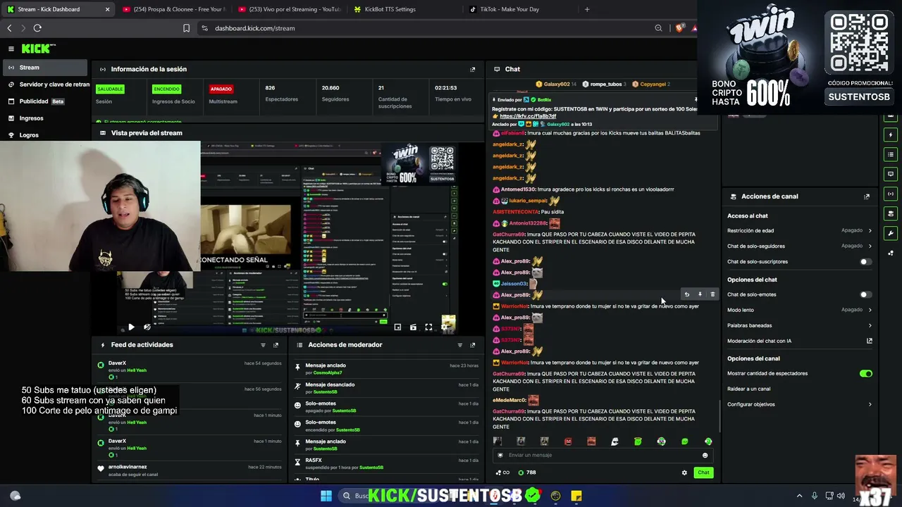Pin Alex_pro89's hovered chat message
Viewport: 902px width, 507px height.
point(700,294)
